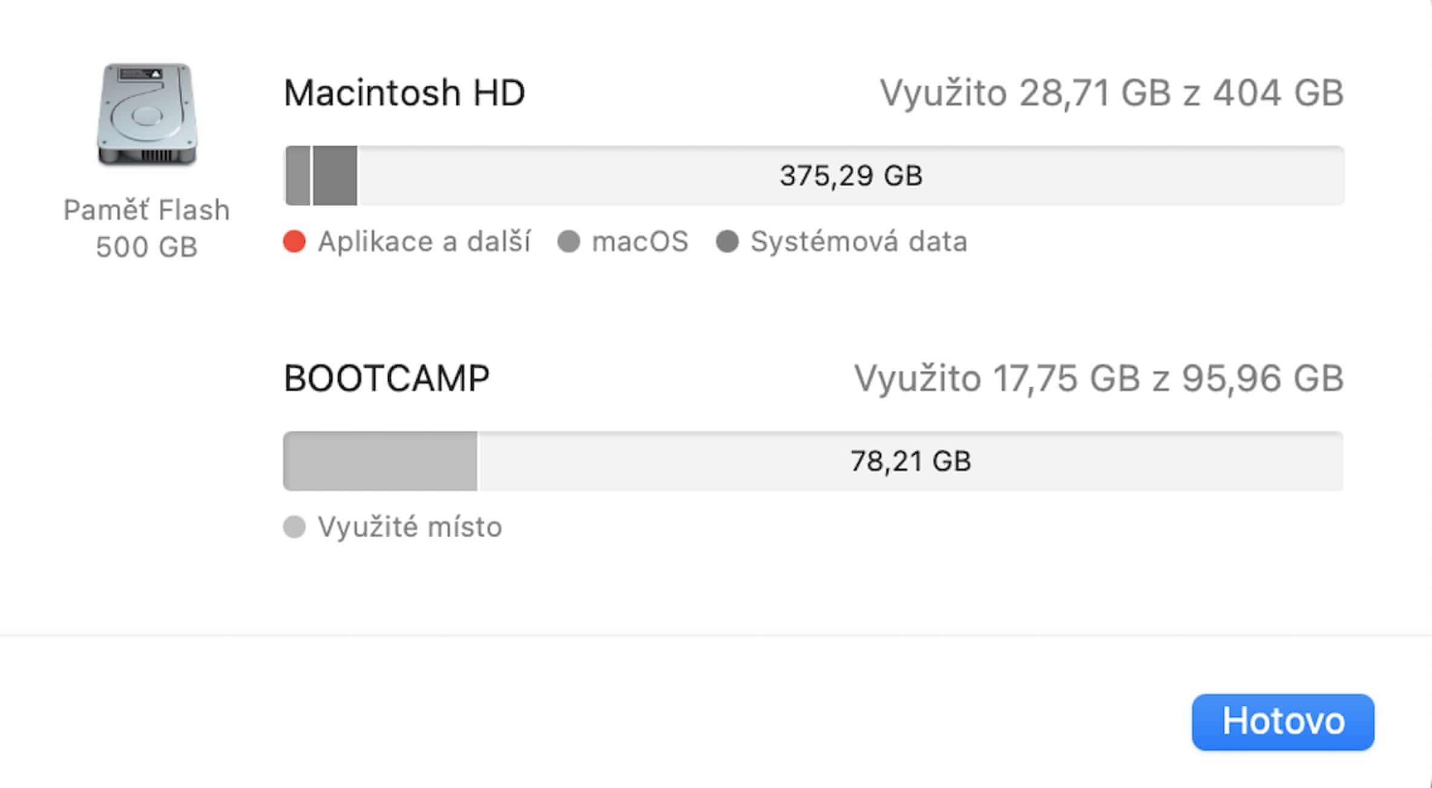Click the Systémová data legend label
Viewport: 1432px width, 788px height.
(x=859, y=241)
